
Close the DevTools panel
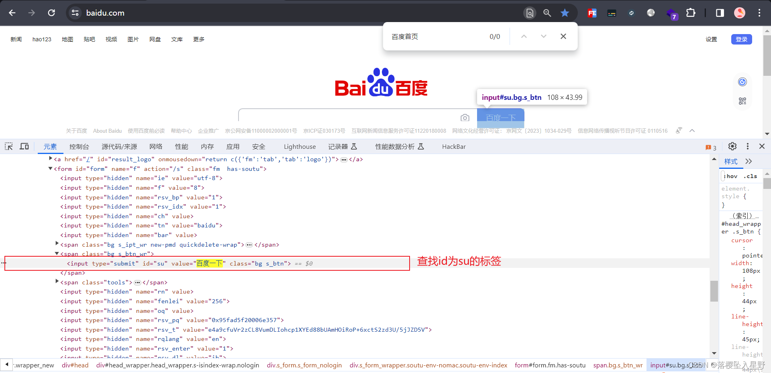point(762,146)
